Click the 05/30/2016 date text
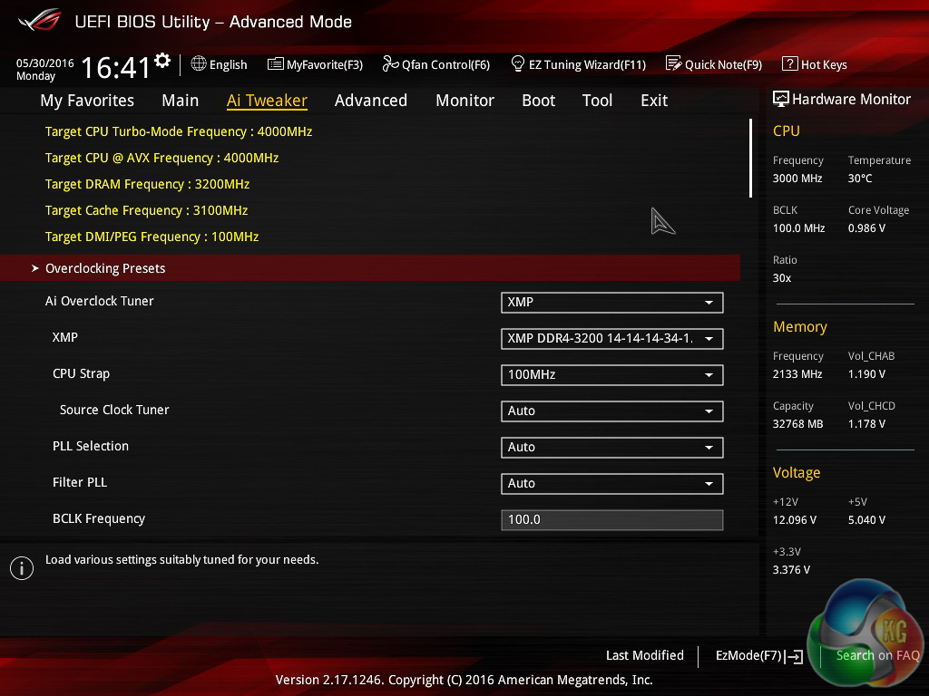 coord(45,63)
